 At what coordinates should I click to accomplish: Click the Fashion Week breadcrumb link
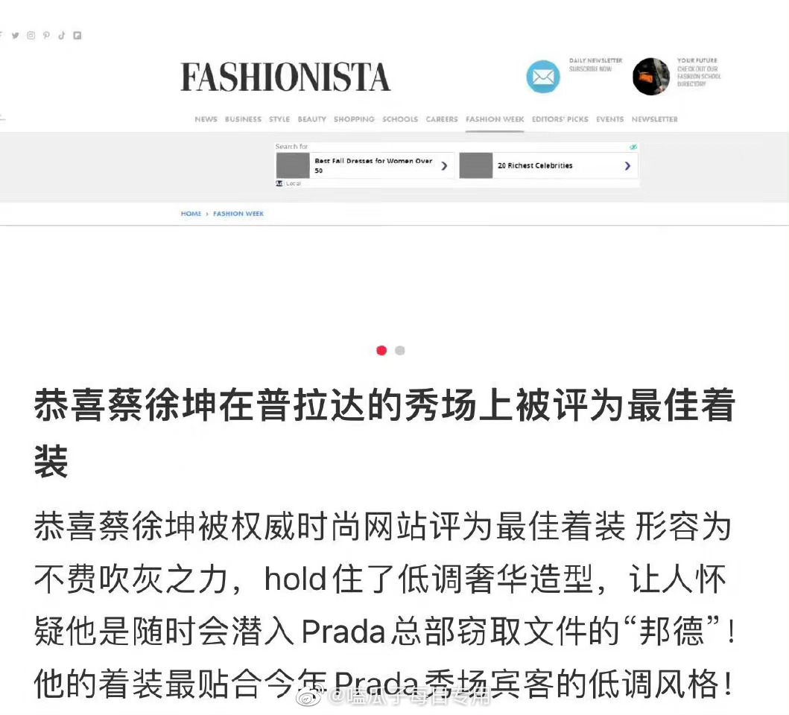[238, 214]
